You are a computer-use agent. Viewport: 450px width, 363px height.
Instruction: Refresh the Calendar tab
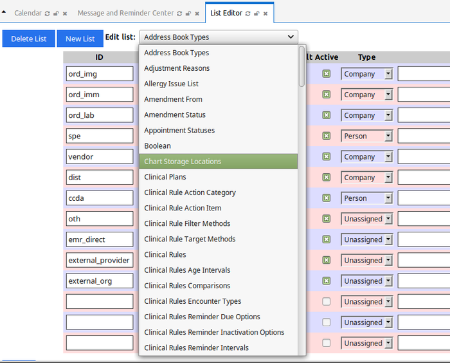[48, 14]
